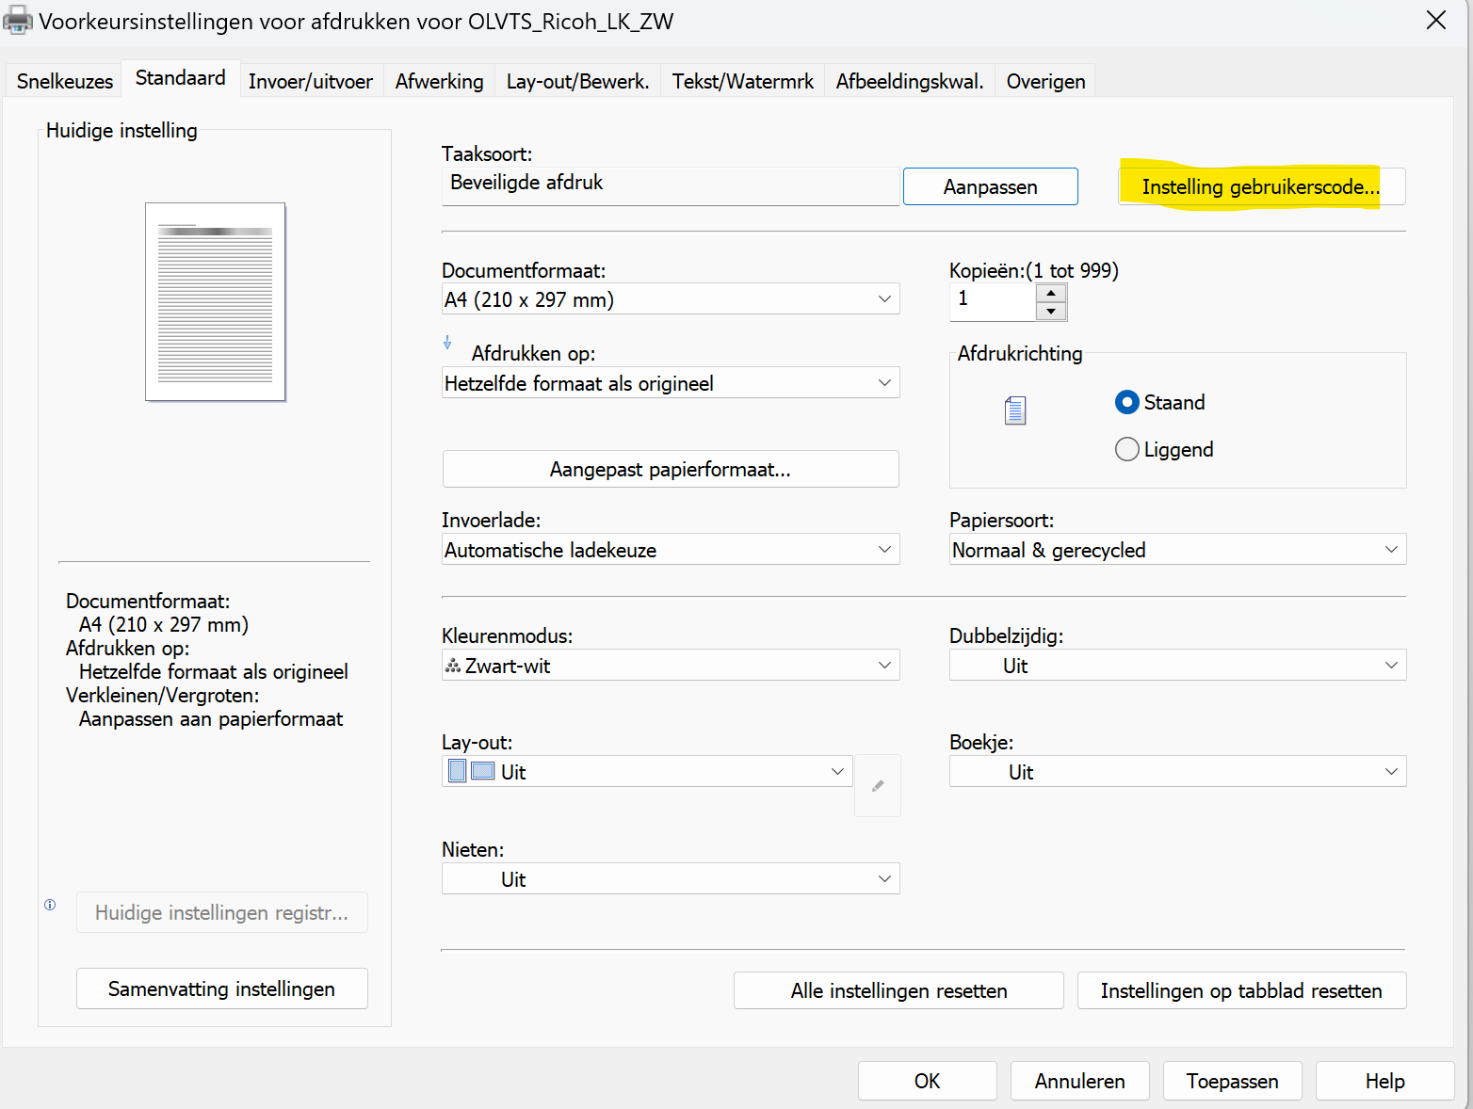Select the Staand orientation radio button
This screenshot has height=1109, width=1473.
(x=1126, y=403)
